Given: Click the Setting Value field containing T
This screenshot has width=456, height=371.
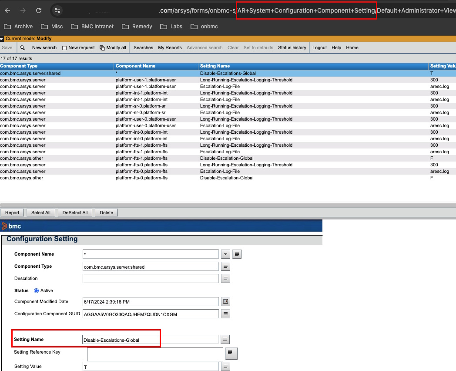Looking at the screenshot, I should click(x=151, y=366).
